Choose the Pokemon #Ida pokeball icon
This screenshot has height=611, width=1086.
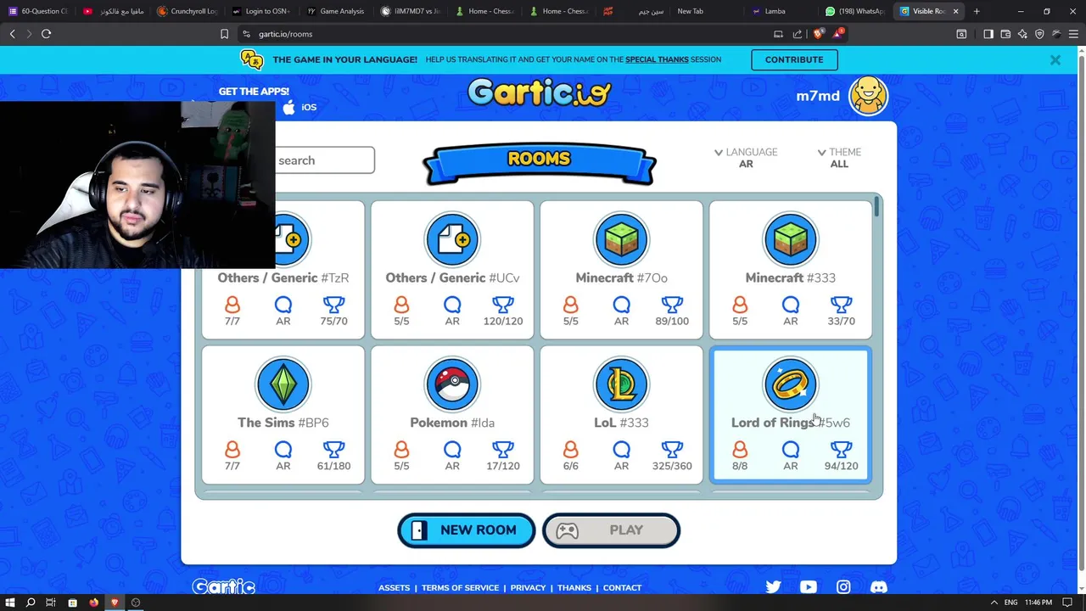pos(452,384)
